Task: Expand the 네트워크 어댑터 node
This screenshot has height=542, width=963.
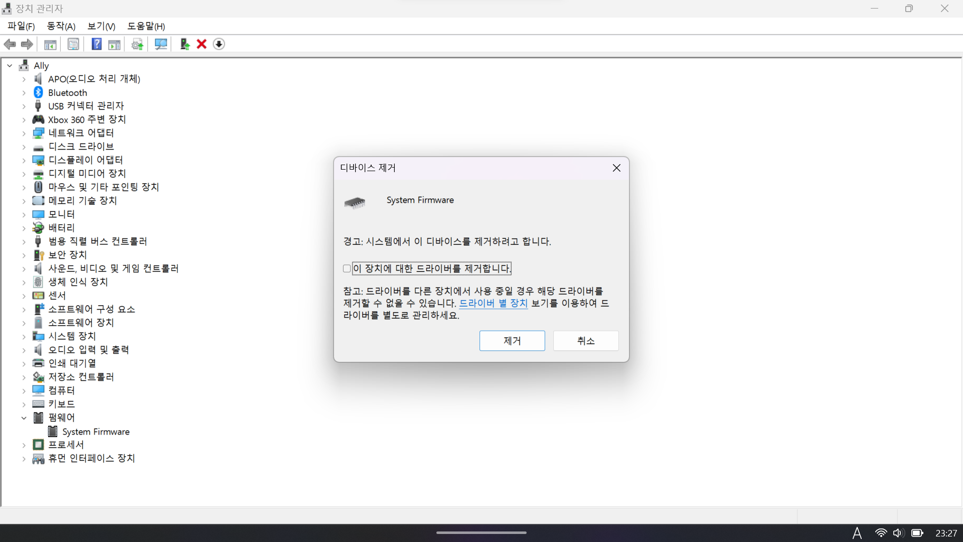Action: tap(24, 133)
